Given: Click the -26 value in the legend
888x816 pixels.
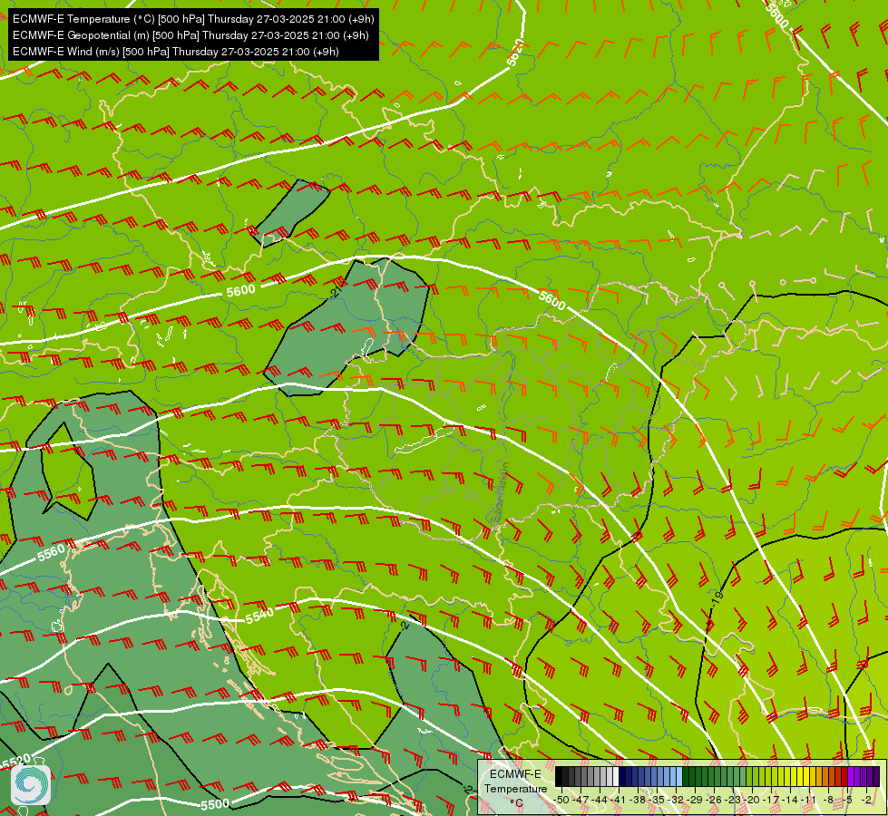Looking at the screenshot, I should click(x=714, y=801).
